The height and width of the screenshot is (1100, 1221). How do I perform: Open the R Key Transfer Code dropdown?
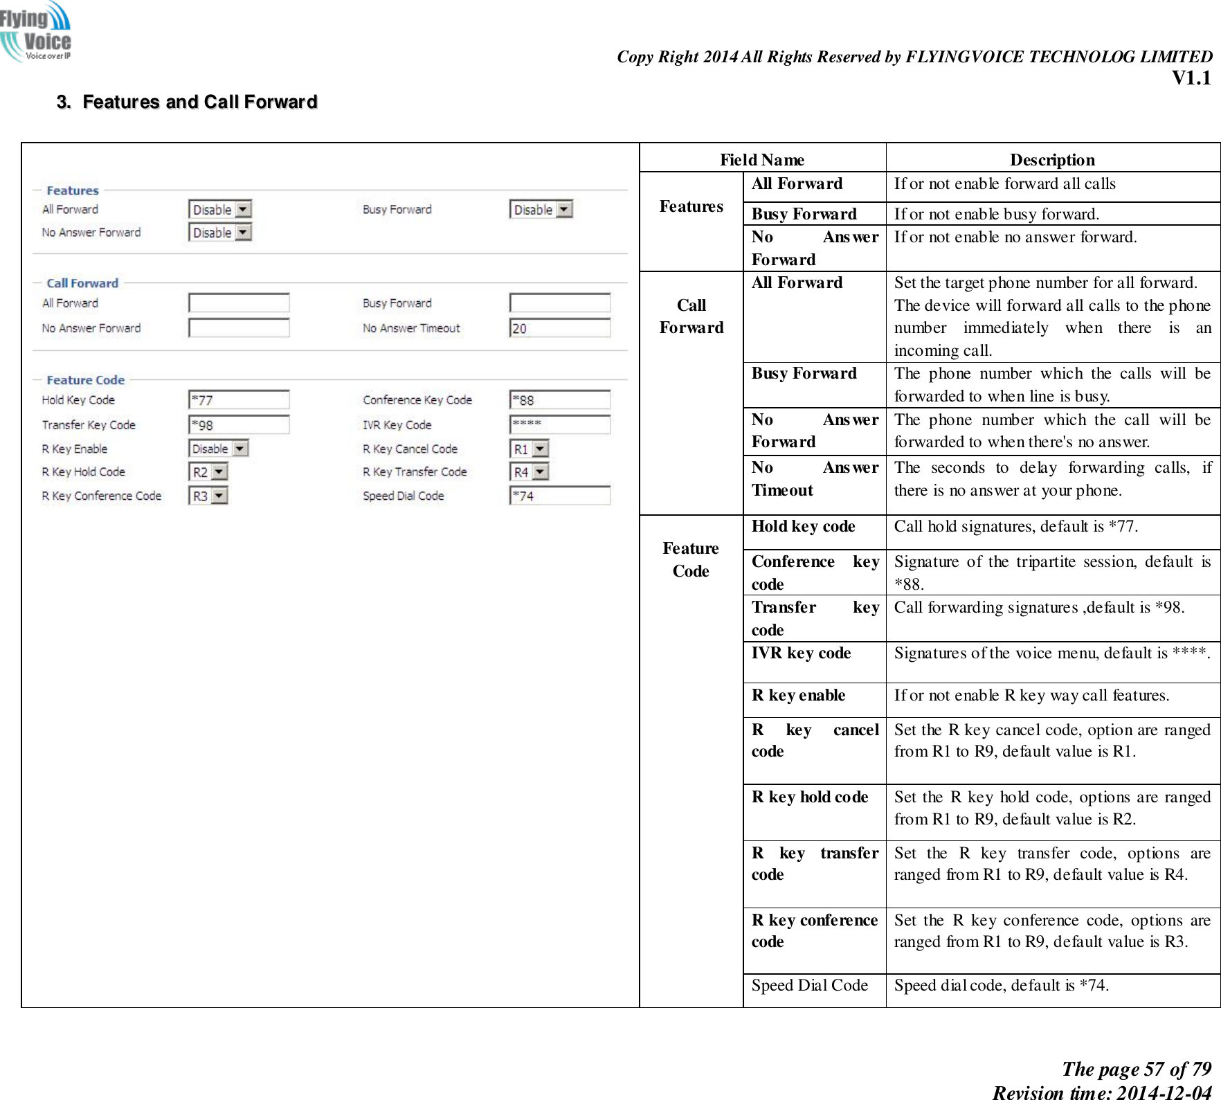tap(530, 471)
